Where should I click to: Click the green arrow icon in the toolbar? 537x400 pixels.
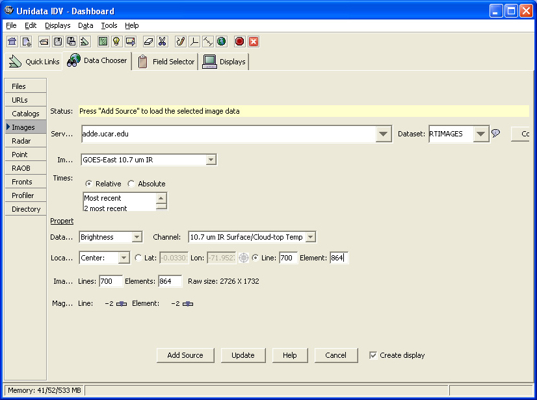85,42
